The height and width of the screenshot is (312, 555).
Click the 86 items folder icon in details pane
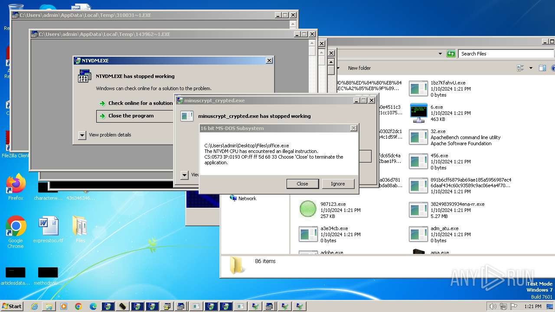coord(238,265)
